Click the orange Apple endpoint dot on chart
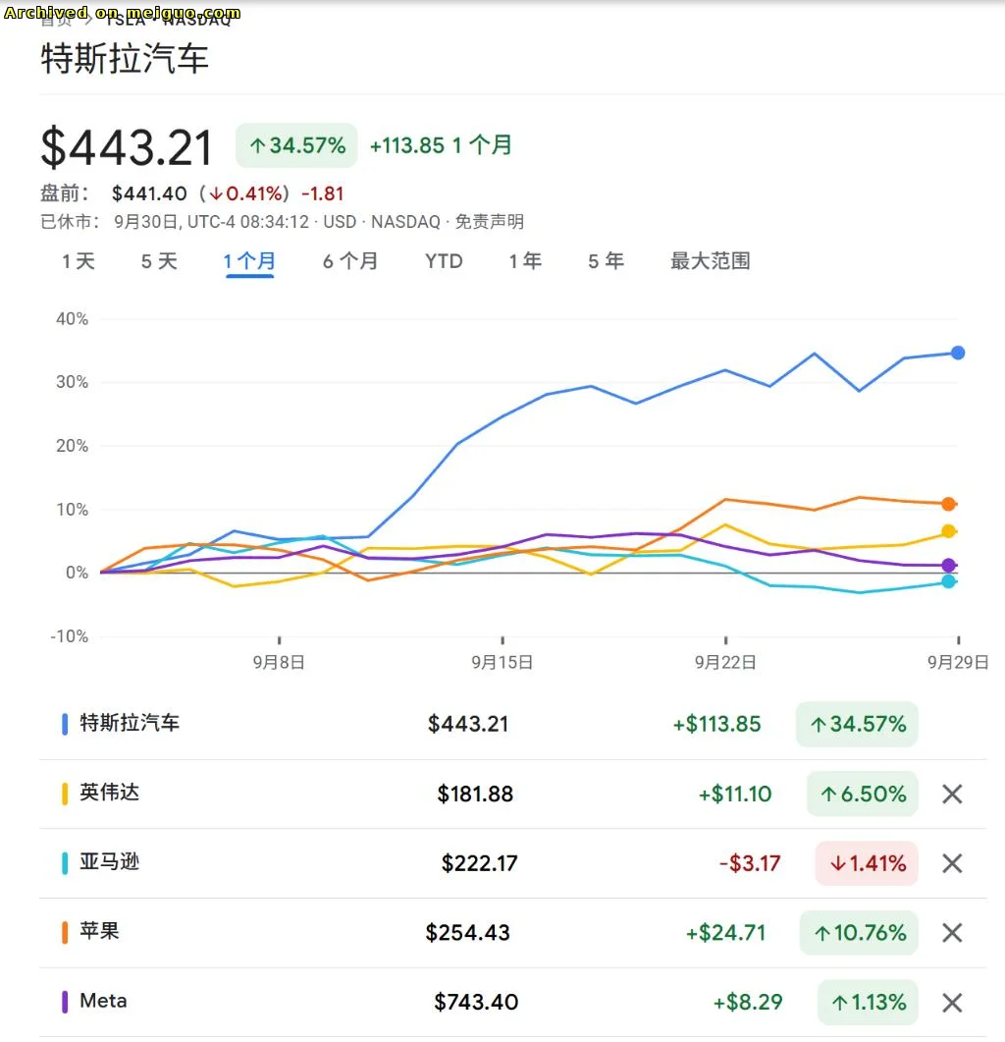Image resolution: width=1005 pixels, height=1042 pixels. [948, 504]
